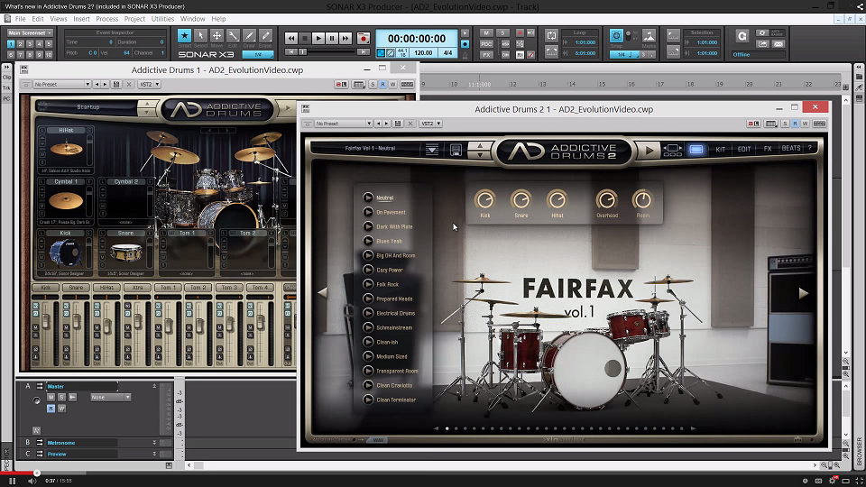Pick the Move tool icon

pyautogui.click(x=217, y=36)
